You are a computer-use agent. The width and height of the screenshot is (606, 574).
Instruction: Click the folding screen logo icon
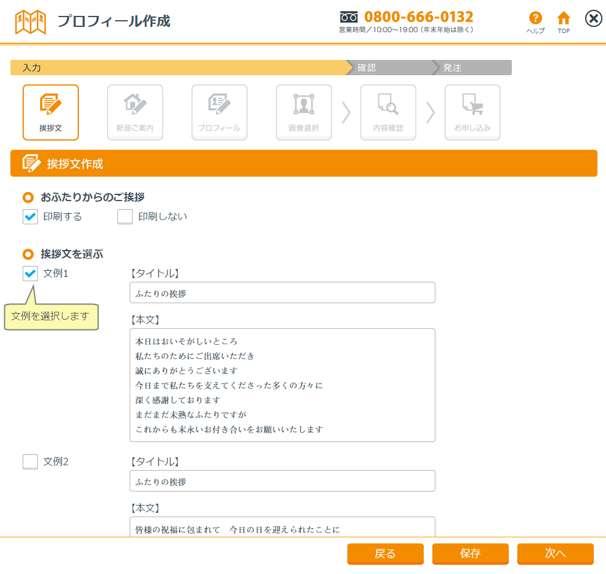31,21
